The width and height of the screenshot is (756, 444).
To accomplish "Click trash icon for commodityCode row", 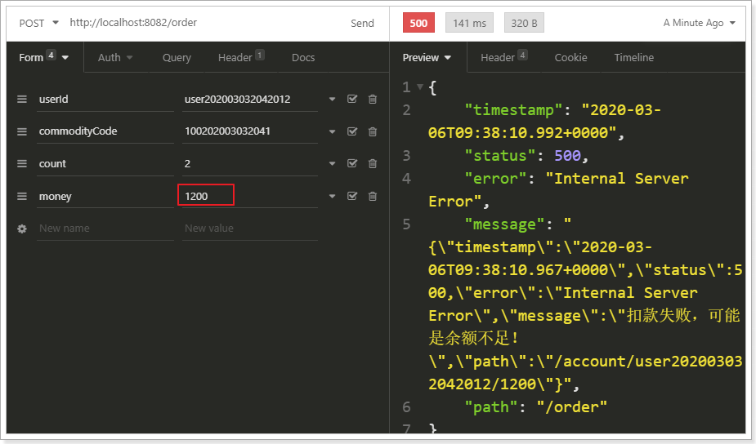I will click(372, 131).
